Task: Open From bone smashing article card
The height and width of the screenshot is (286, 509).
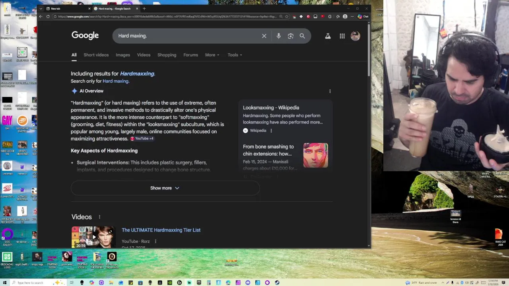Action: (286, 157)
